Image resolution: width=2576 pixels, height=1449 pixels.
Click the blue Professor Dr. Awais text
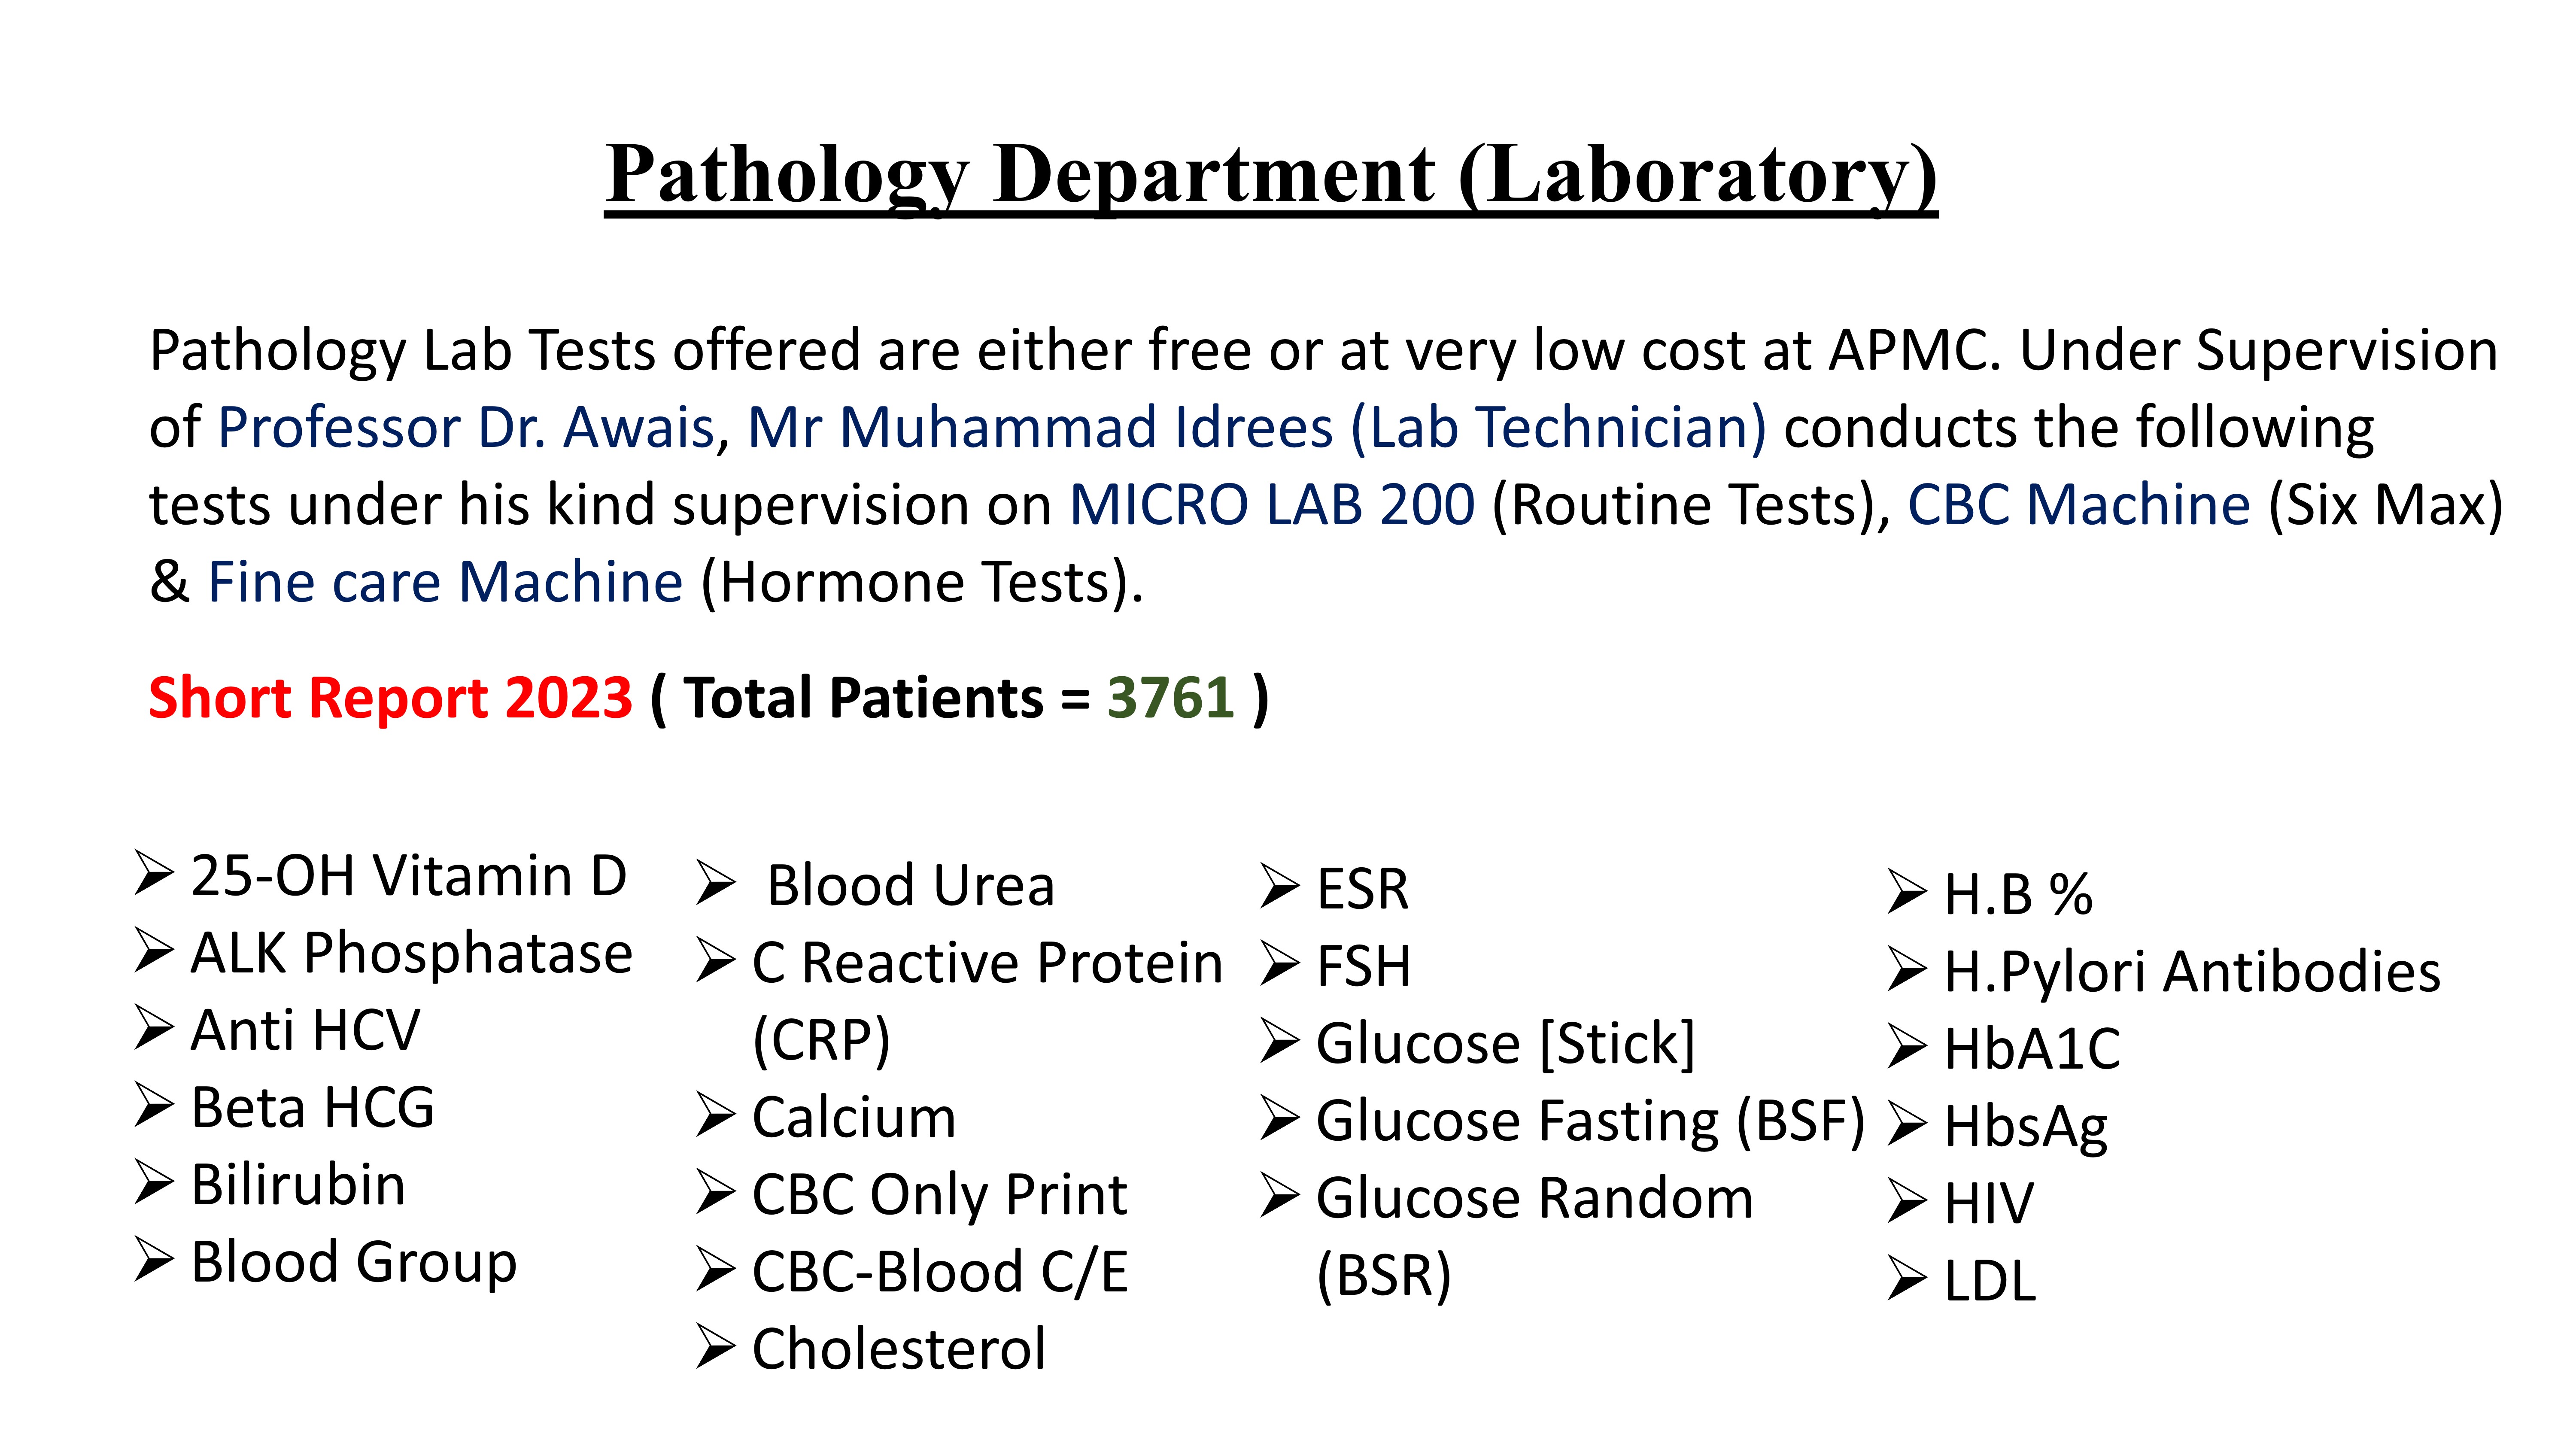(x=465, y=427)
